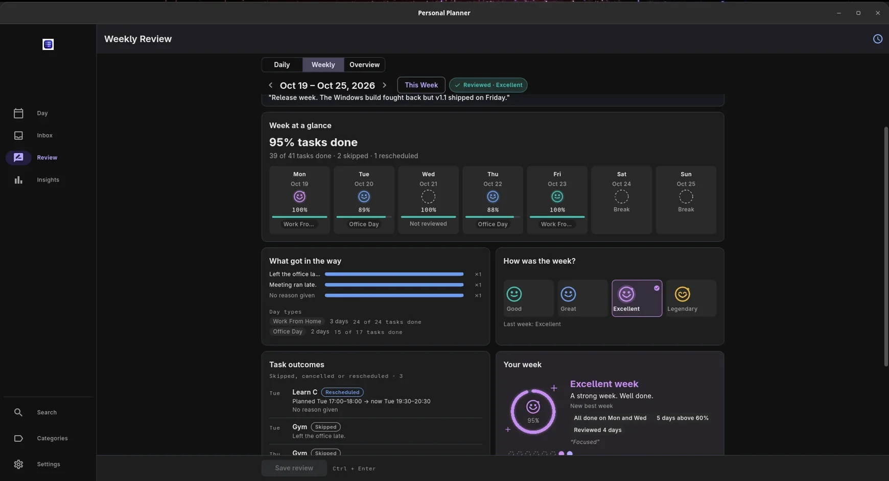Screen dimensions: 889x481
Task: Switch to the Daily tab
Action: pos(282,65)
